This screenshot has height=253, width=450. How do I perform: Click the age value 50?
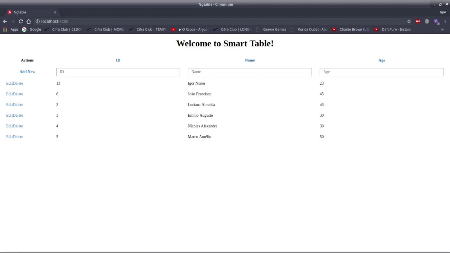[x=322, y=137]
